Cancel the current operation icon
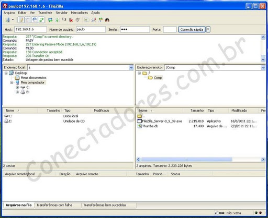 64,20
